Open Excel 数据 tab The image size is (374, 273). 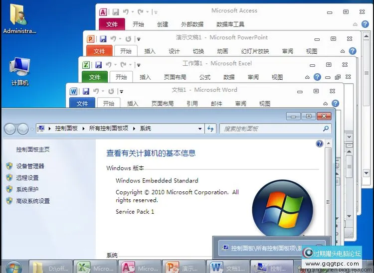229,77
